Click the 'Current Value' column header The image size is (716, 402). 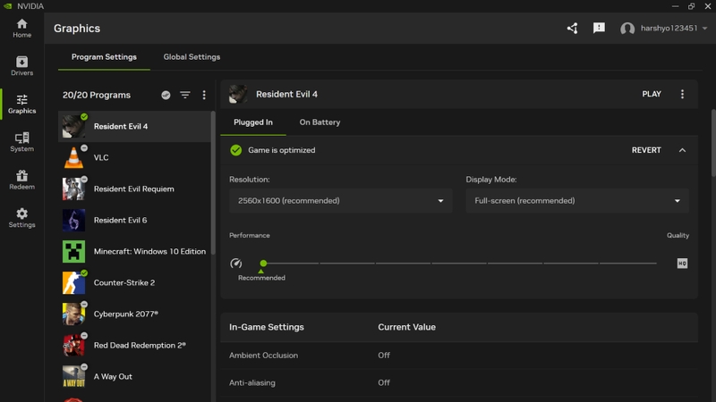[406, 327]
